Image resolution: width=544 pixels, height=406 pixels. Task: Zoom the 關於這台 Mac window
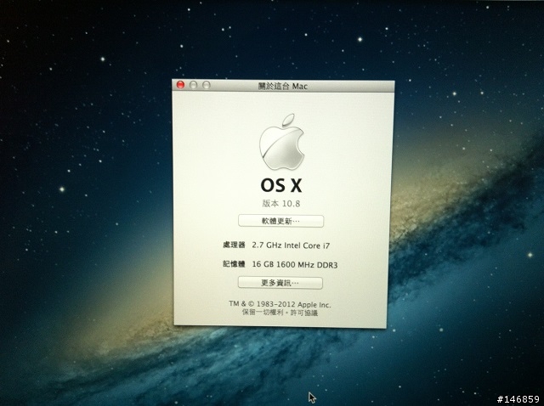(206, 85)
